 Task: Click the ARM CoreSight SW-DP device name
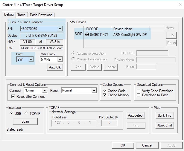(130, 35)
